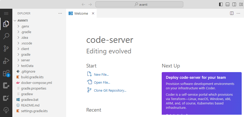The width and height of the screenshot is (244, 117).
Task: Click the info icon beside README.md
Action: click(x=18, y=105)
